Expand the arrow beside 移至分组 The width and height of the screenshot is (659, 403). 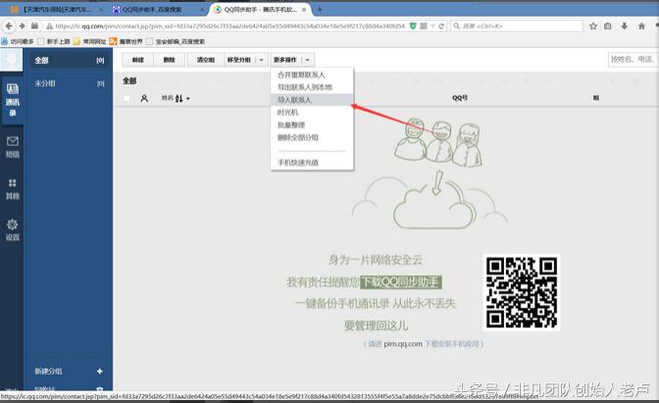(x=262, y=60)
